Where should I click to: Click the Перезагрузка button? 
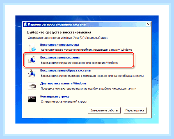(135, 110)
